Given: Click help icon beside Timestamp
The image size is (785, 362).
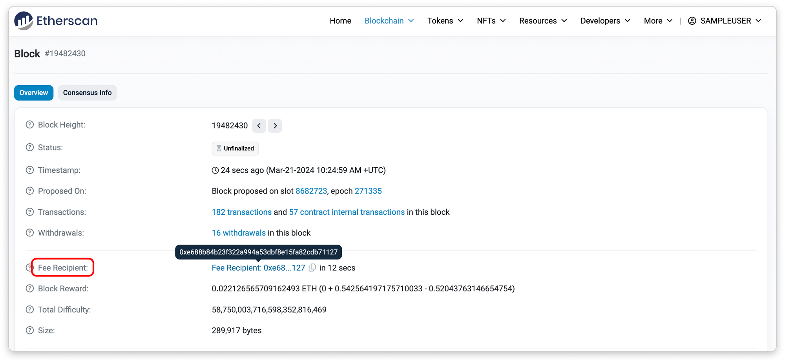Looking at the screenshot, I should 30,170.
